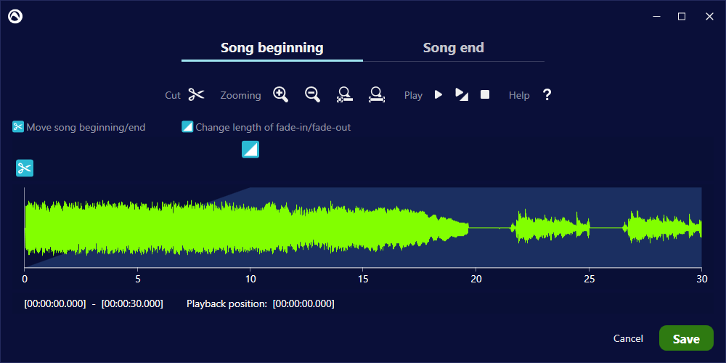The height and width of the screenshot is (363, 726).
Task: Click the app logo in title bar
Action: [15, 16]
